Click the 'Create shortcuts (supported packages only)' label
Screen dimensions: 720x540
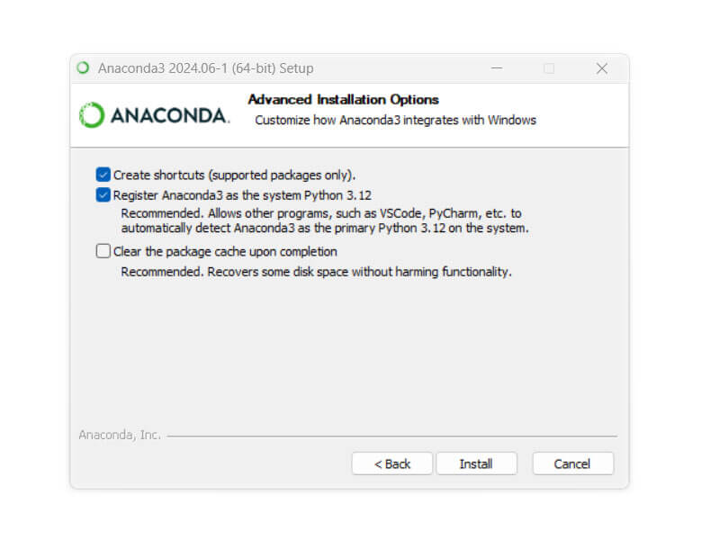[x=234, y=175]
